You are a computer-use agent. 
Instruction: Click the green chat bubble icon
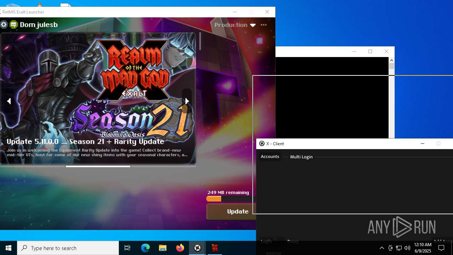pos(14,24)
